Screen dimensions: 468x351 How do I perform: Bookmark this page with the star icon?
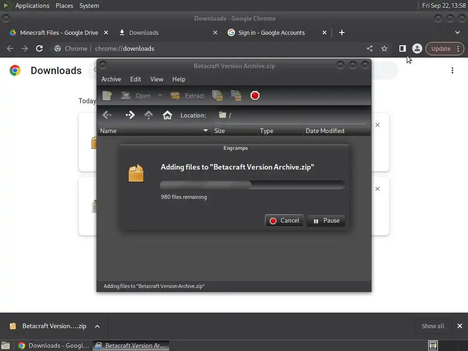pyautogui.click(x=384, y=48)
